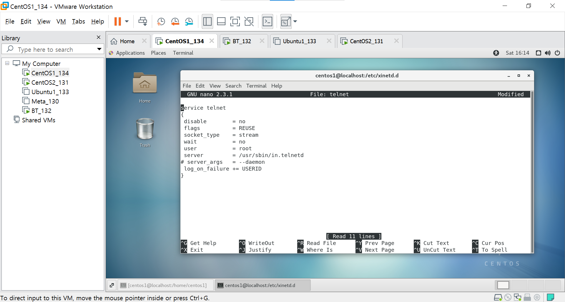Open the VMware Edit menu
This screenshot has width=565, height=302.
pos(26,21)
